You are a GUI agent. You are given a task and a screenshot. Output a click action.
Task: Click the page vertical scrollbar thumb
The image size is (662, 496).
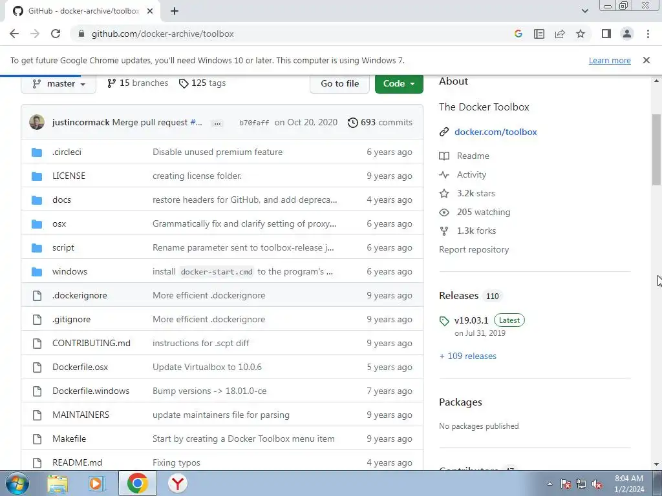tap(656, 150)
